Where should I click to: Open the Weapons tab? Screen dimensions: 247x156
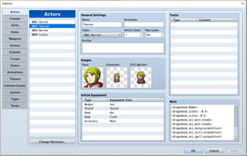15,39
